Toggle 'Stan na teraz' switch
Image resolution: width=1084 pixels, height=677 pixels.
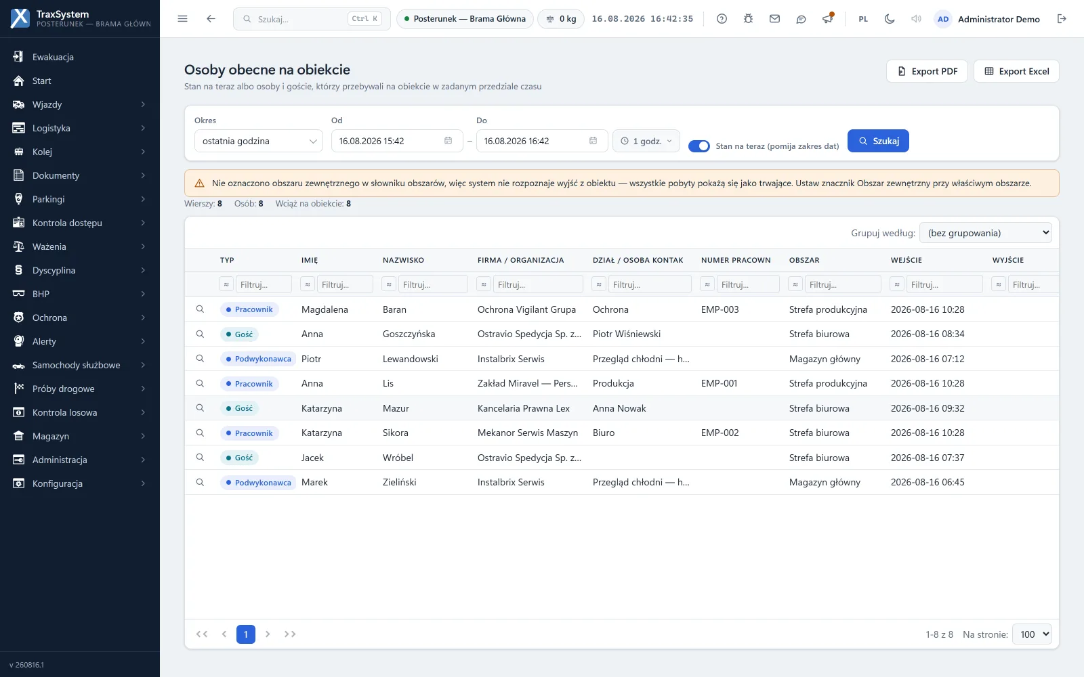pos(699,146)
